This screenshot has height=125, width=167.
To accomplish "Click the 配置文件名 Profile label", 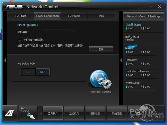I will (x=132, y=38).
